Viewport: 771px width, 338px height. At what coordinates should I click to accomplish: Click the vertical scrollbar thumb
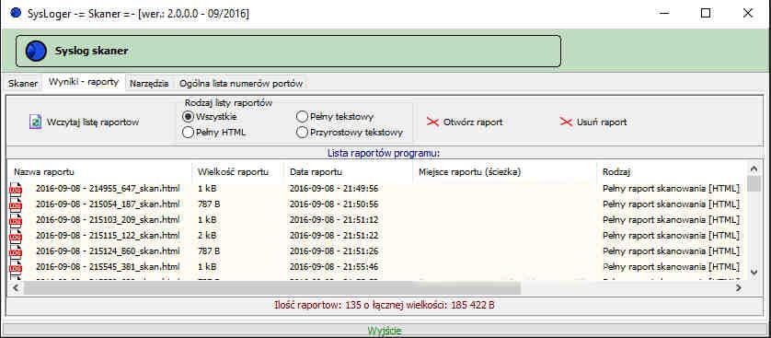[x=754, y=183]
